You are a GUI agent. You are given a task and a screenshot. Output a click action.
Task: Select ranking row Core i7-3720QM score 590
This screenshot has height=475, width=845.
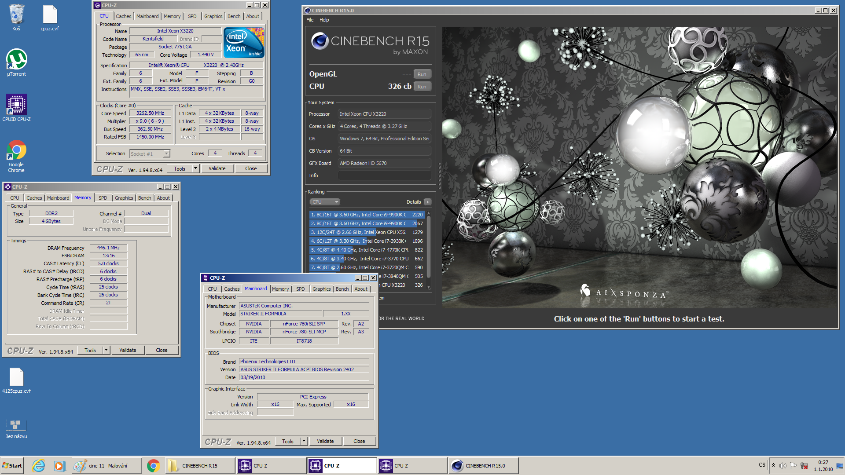(367, 267)
